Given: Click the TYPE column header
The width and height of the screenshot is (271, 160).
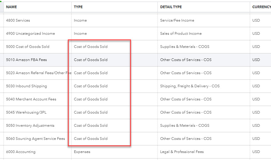Looking at the screenshot, I should click(78, 7).
